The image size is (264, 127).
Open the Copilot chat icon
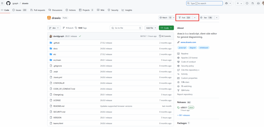[226, 3]
